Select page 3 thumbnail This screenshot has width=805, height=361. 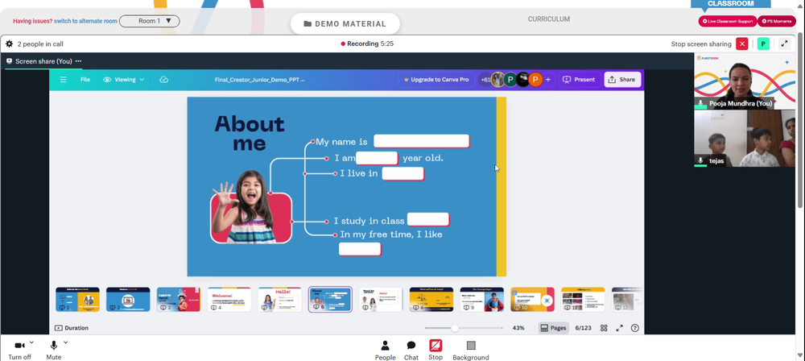pyautogui.click(x=179, y=299)
